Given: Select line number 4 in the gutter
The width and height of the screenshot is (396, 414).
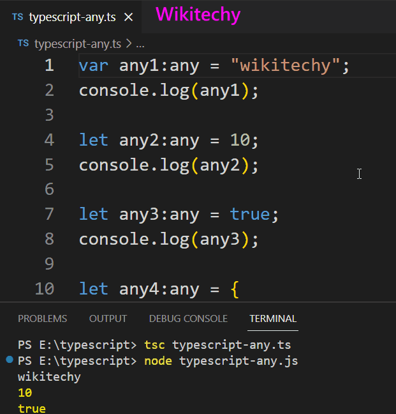Looking at the screenshot, I should [x=49, y=140].
